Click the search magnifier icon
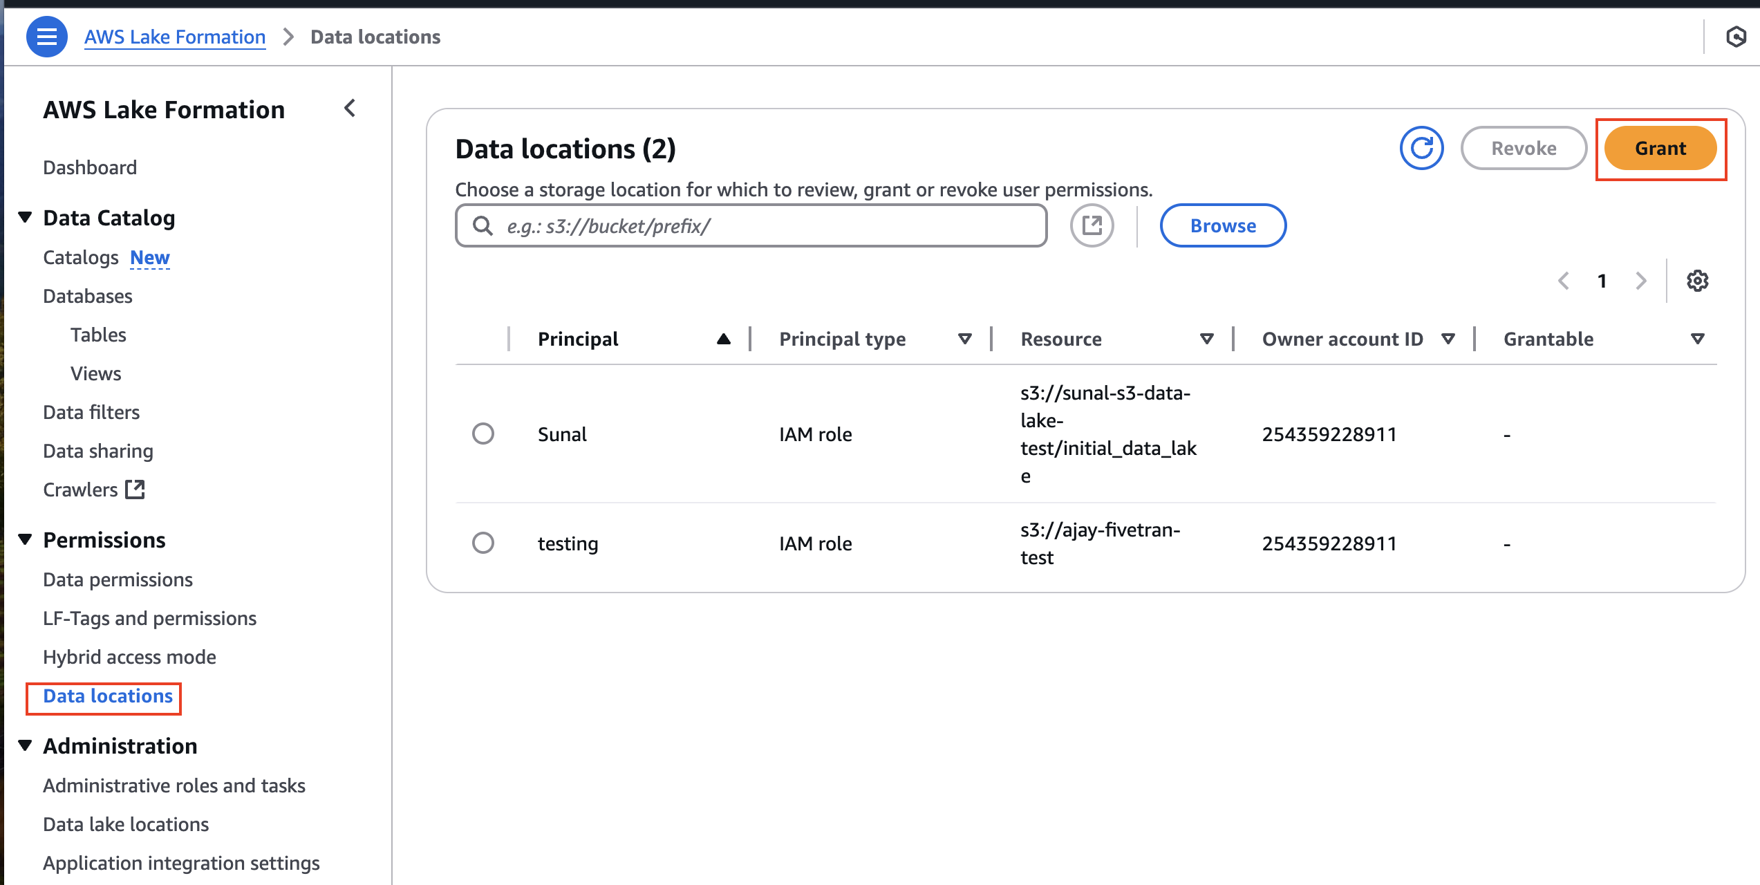 [x=483, y=226]
